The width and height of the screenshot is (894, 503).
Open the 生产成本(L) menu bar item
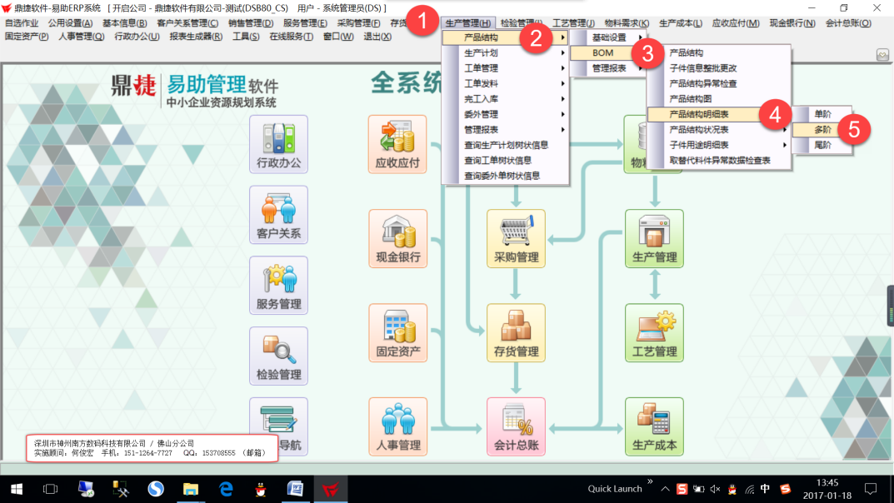681,23
